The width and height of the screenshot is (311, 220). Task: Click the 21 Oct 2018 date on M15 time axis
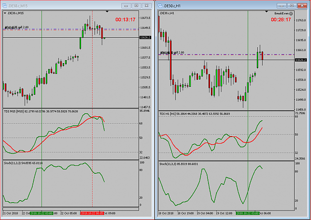tap(11, 214)
